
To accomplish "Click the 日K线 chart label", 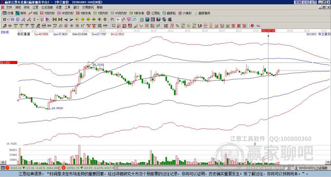I will 5,32.
